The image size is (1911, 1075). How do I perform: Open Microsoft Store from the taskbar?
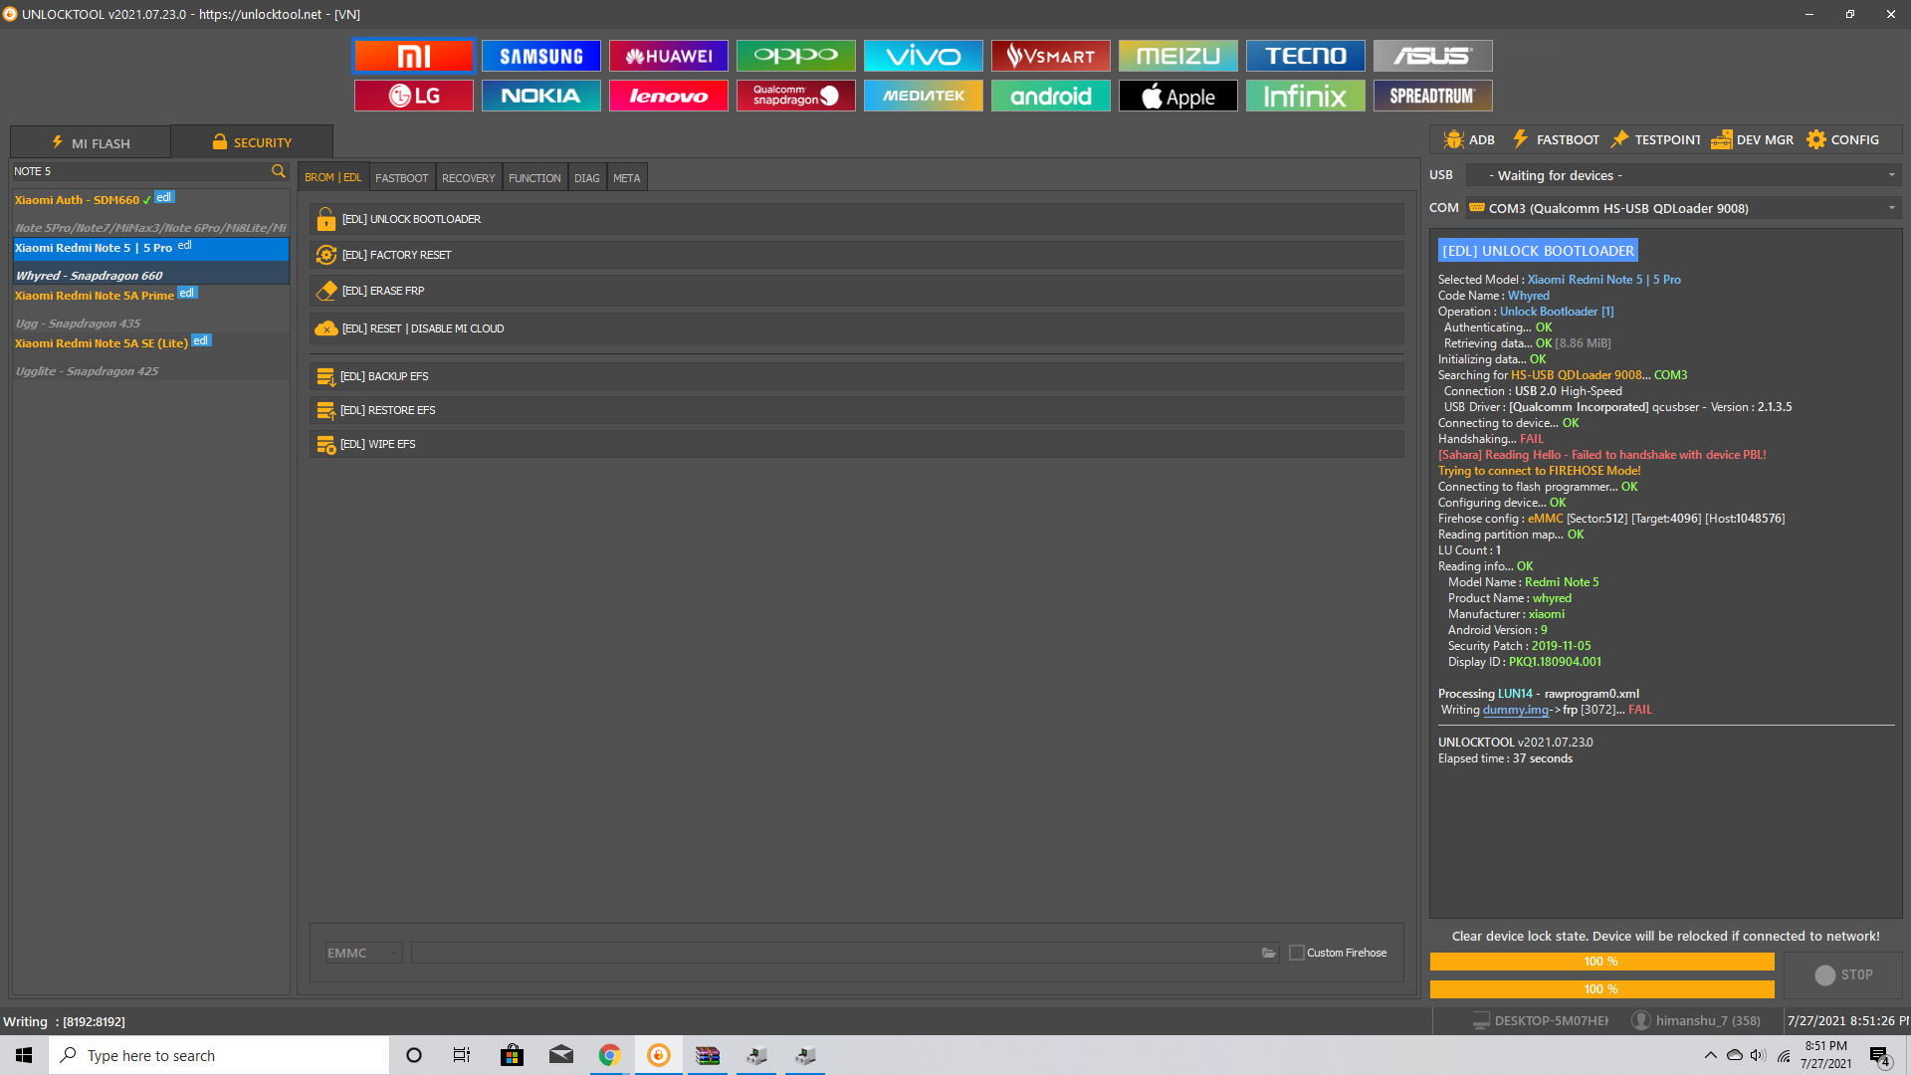[x=513, y=1055]
